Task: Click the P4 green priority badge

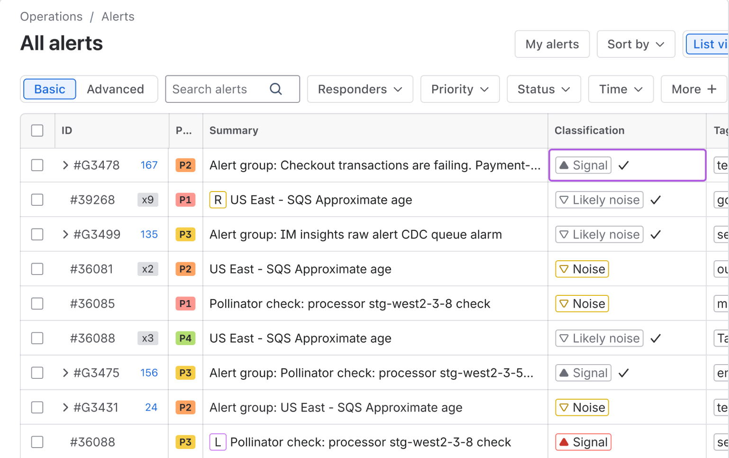Action: 185,339
